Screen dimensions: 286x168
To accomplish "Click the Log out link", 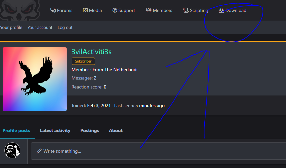I will click(x=65, y=28).
